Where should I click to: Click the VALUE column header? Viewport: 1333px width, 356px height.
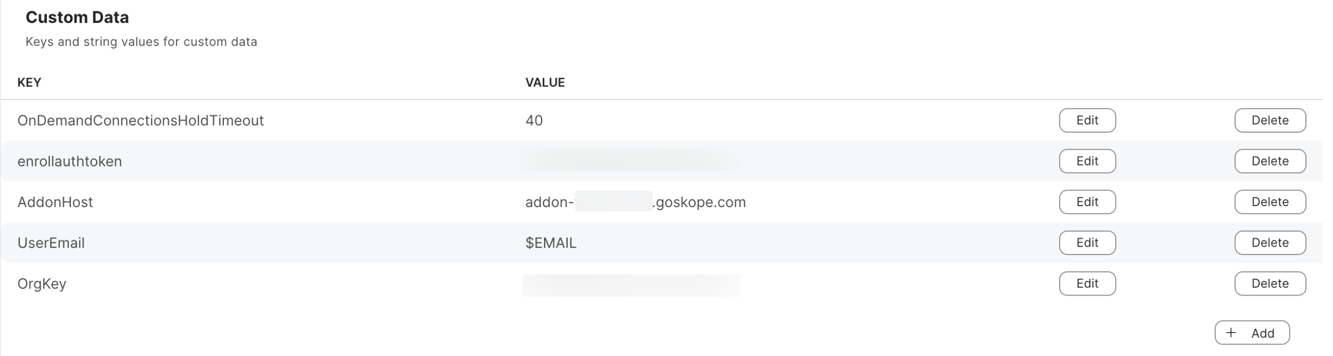[545, 82]
